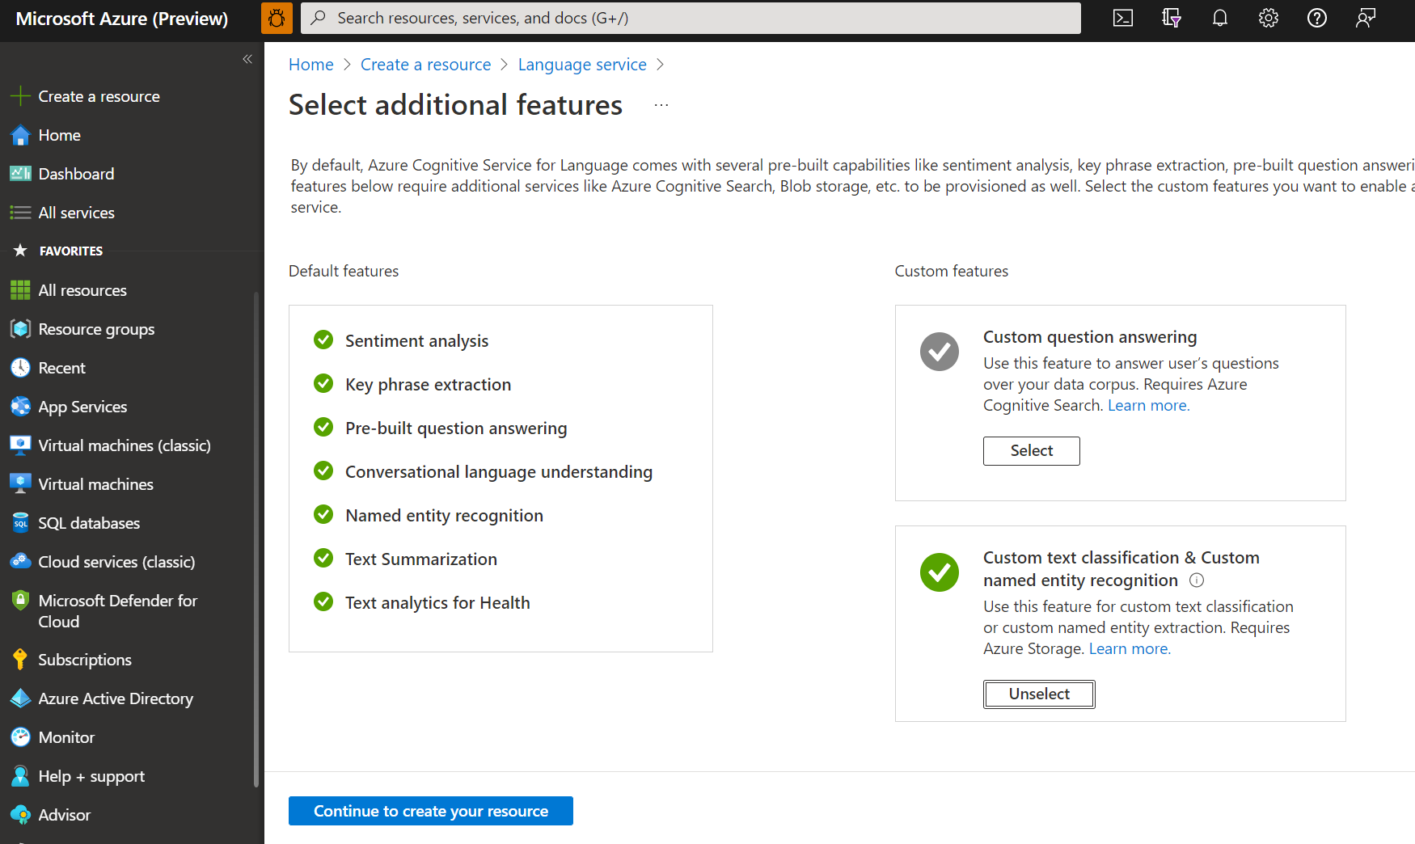Click the Azure Active Directory icon
This screenshot has height=844, width=1415.
[x=20, y=698]
